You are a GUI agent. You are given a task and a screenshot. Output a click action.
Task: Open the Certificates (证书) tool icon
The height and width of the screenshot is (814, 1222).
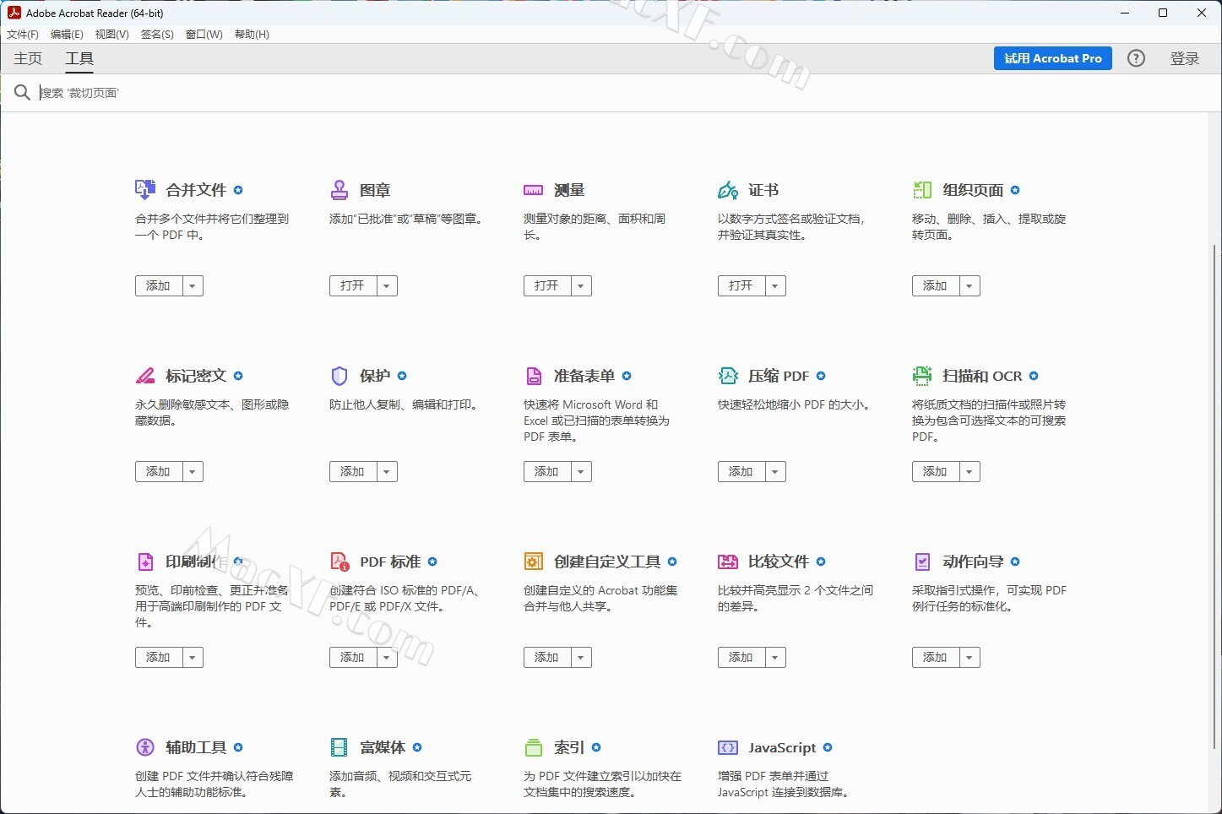click(x=728, y=190)
